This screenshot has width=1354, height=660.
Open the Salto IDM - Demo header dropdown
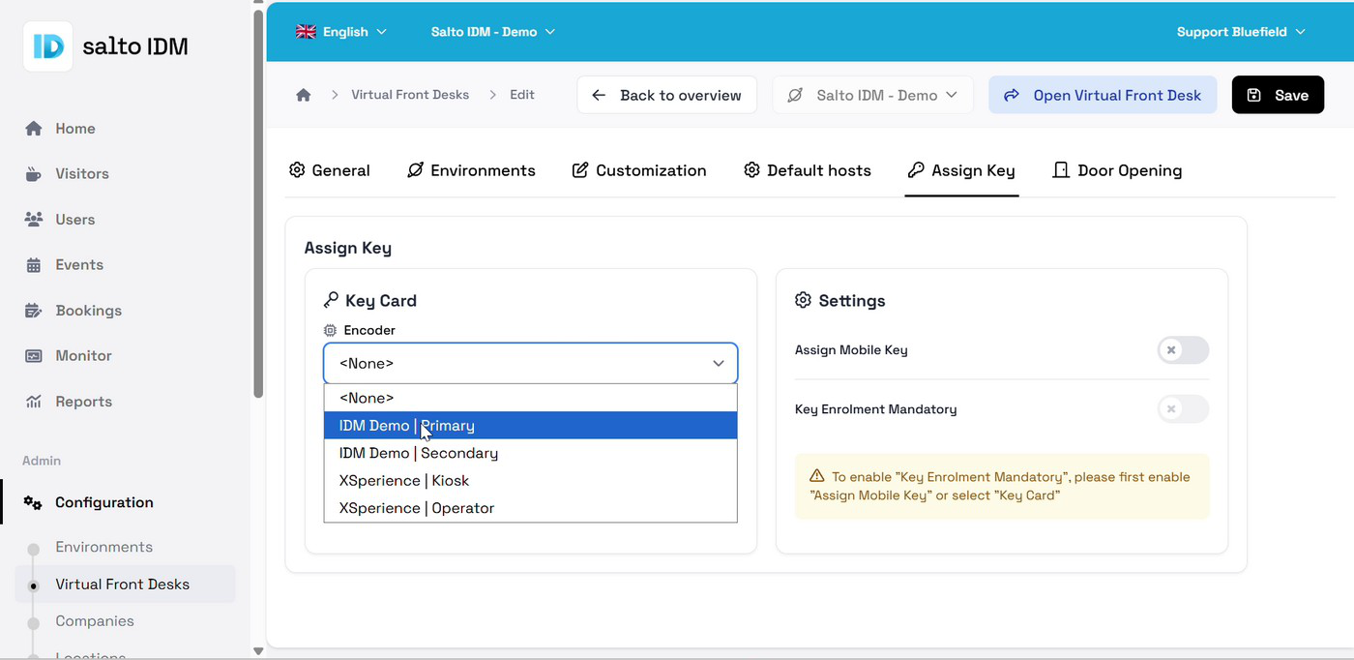point(493,32)
